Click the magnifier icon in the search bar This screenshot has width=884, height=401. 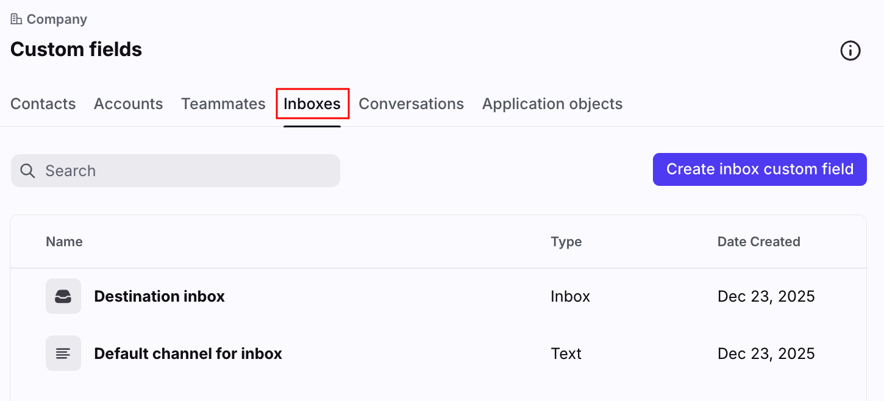point(27,171)
